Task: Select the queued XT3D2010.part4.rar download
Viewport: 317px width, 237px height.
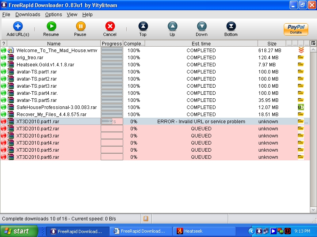Action: pyautogui.click(x=38, y=143)
